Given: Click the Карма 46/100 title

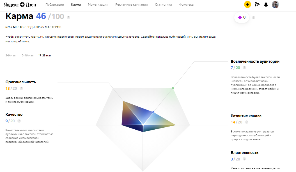Looking at the screenshot, I should click(x=35, y=16).
